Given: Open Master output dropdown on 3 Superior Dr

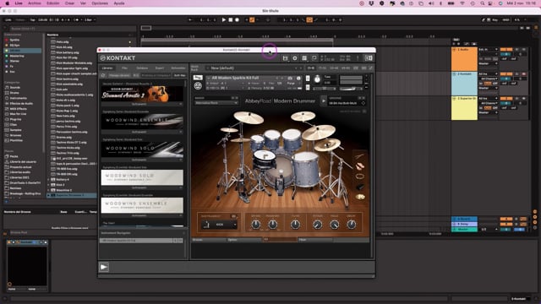Looking at the screenshot, I should click(x=488, y=112).
